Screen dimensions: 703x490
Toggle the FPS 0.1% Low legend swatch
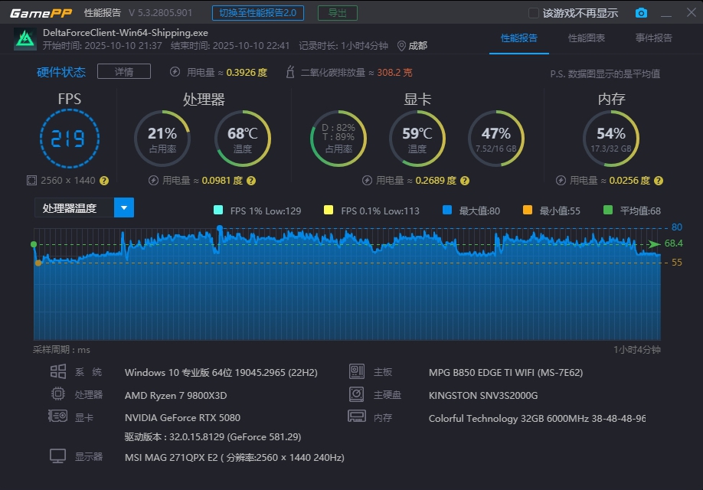[329, 210]
